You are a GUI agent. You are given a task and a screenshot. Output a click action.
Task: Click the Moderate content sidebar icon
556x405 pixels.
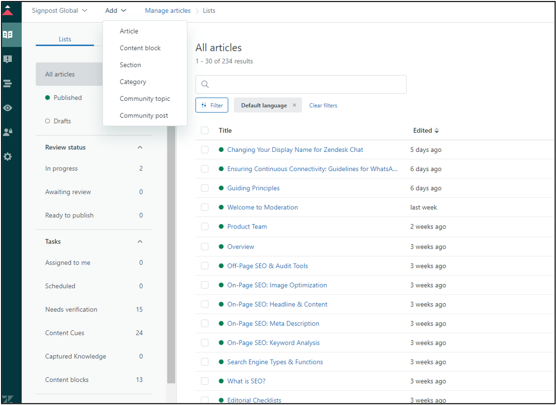[8, 59]
